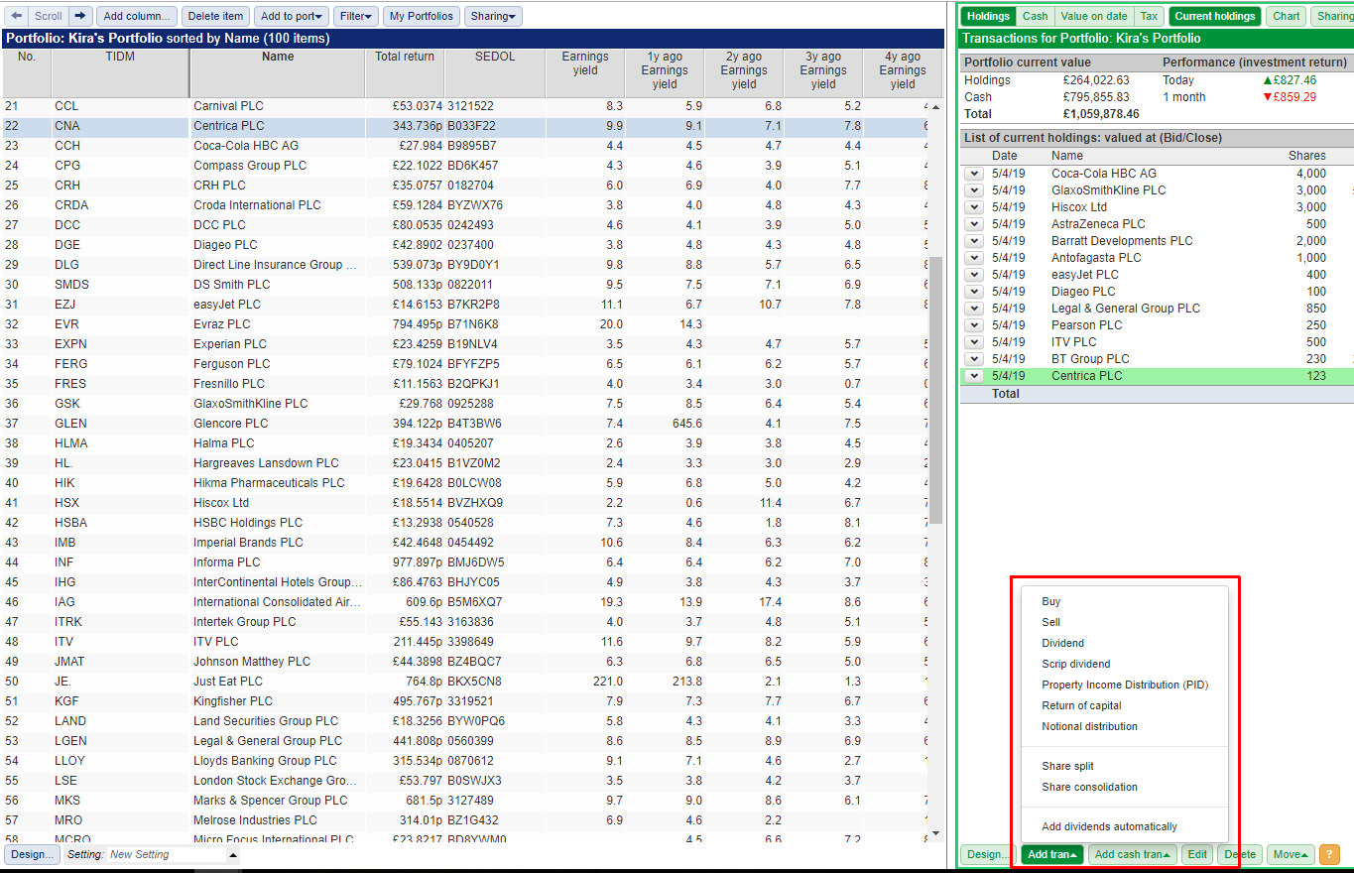Switch to the Value on date tab

click(x=1094, y=16)
